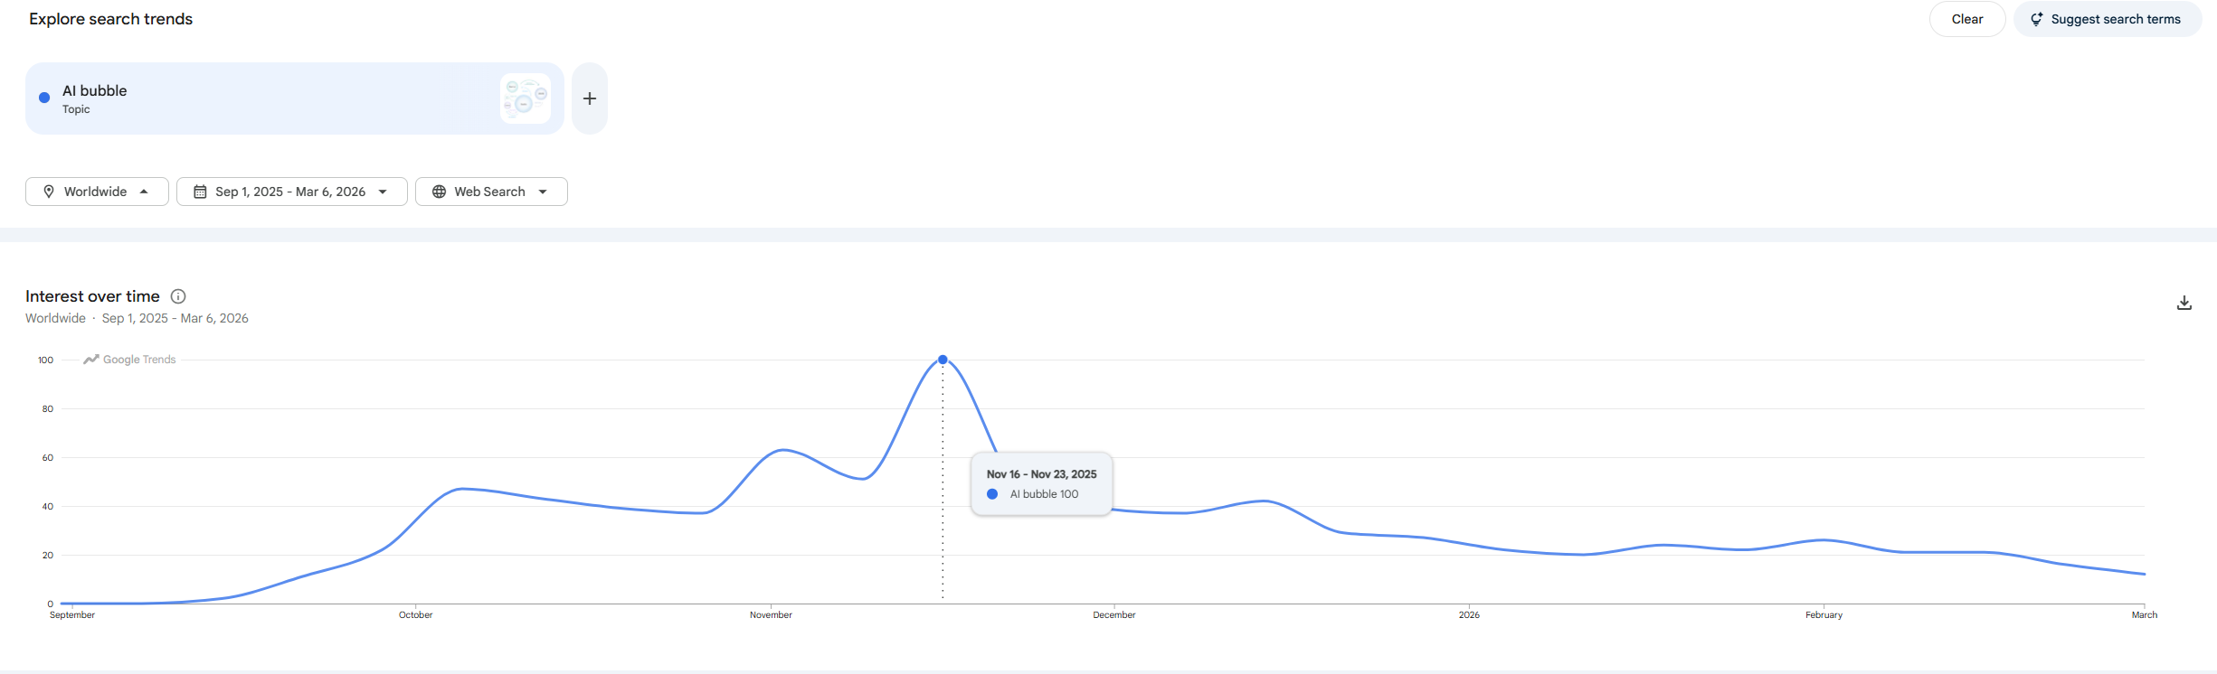Download the Interest over time chart data

(x=2184, y=303)
